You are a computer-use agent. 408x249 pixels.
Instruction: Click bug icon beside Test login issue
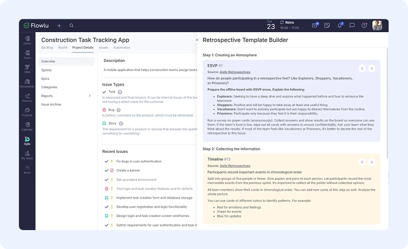pos(106,189)
